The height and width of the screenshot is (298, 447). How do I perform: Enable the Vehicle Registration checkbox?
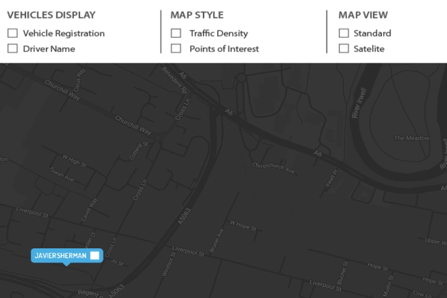[x=12, y=34]
